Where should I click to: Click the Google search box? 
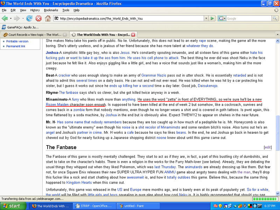249,19
